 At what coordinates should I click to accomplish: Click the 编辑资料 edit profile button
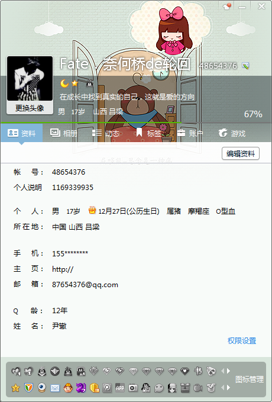coord(241,153)
